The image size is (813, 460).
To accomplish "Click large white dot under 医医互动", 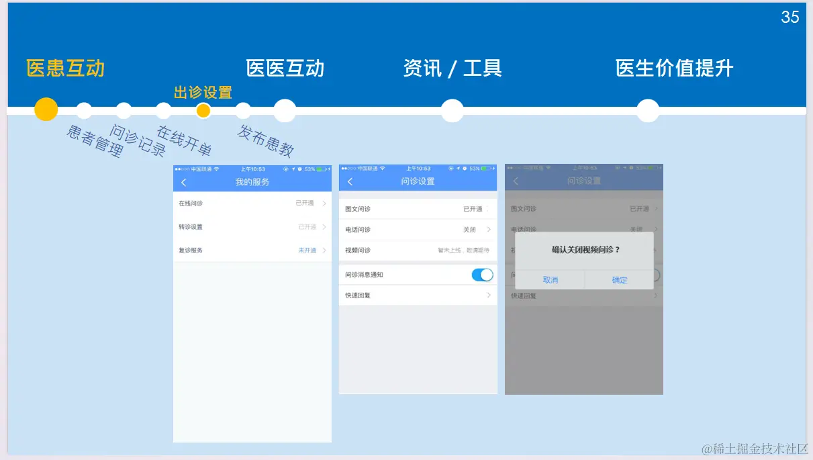I will click(x=285, y=111).
